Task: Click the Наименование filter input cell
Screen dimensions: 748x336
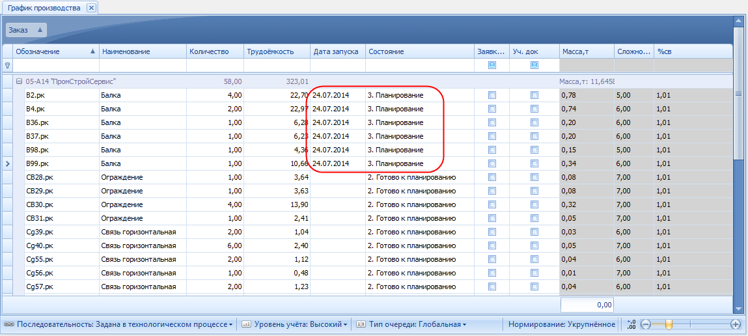Action: click(x=143, y=65)
